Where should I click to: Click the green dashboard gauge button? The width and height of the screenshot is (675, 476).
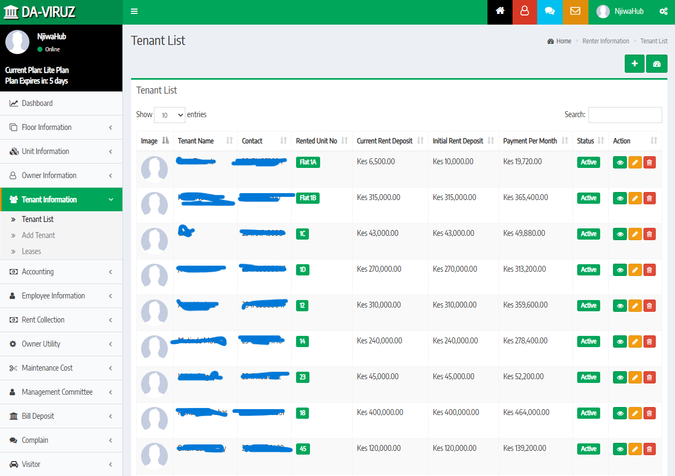tap(657, 64)
